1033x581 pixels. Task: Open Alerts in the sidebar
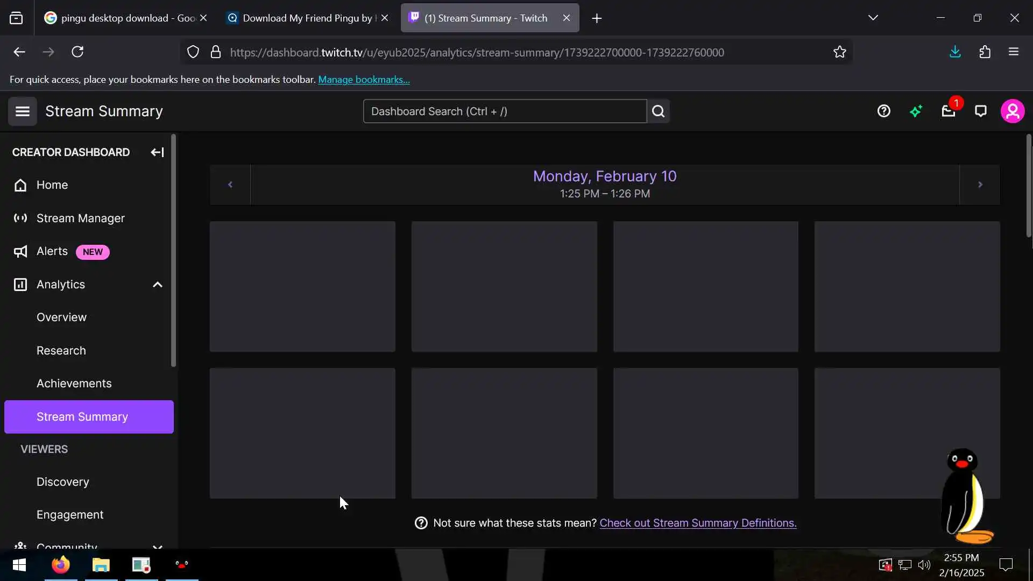52,251
